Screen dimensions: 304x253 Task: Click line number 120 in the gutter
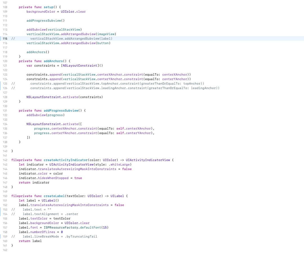pyautogui.click(x=5, y=61)
